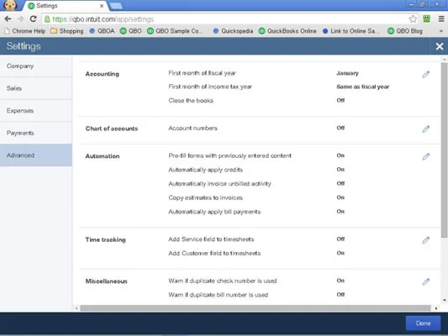The height and width of the screenshot is (336, 448).
Task: Click pencil icon for Chart of accounts
Action: [x=425, y=129]
